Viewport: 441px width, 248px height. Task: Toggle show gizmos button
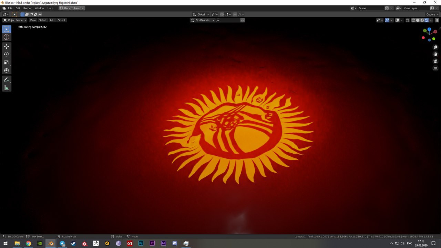click(x=387, y=20)
